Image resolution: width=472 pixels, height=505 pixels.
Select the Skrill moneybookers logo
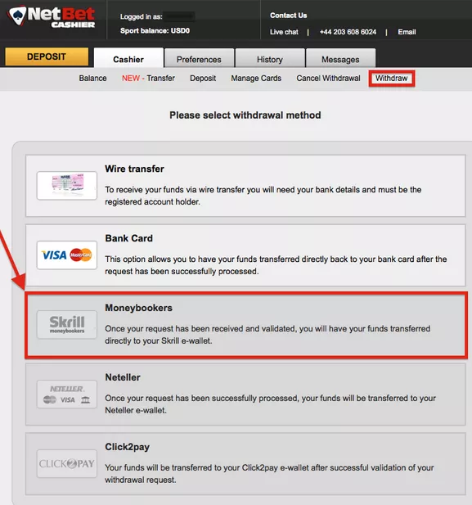[x=66, y=325]
